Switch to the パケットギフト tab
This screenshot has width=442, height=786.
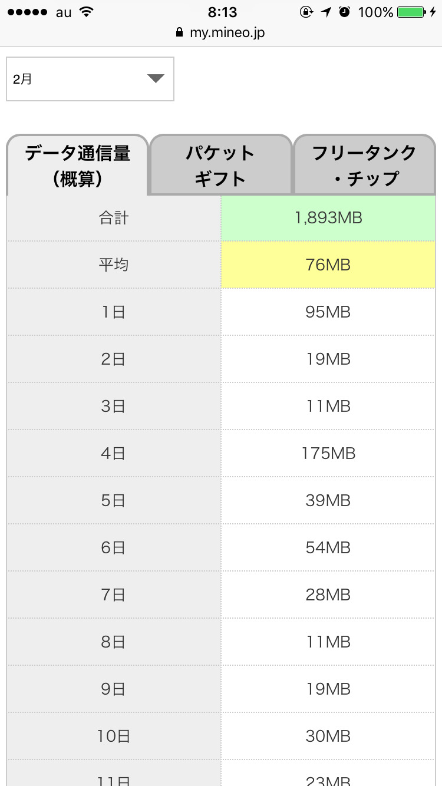(220, 166)
